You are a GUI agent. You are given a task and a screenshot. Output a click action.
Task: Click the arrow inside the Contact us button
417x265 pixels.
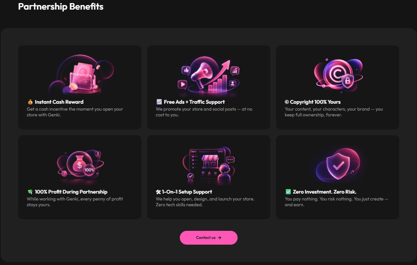click(x=219, y=238)
